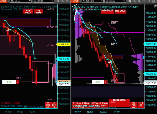The image size is (157, 114).
Task: Click the WPP label on Renko chart
Action: [111, 62]
